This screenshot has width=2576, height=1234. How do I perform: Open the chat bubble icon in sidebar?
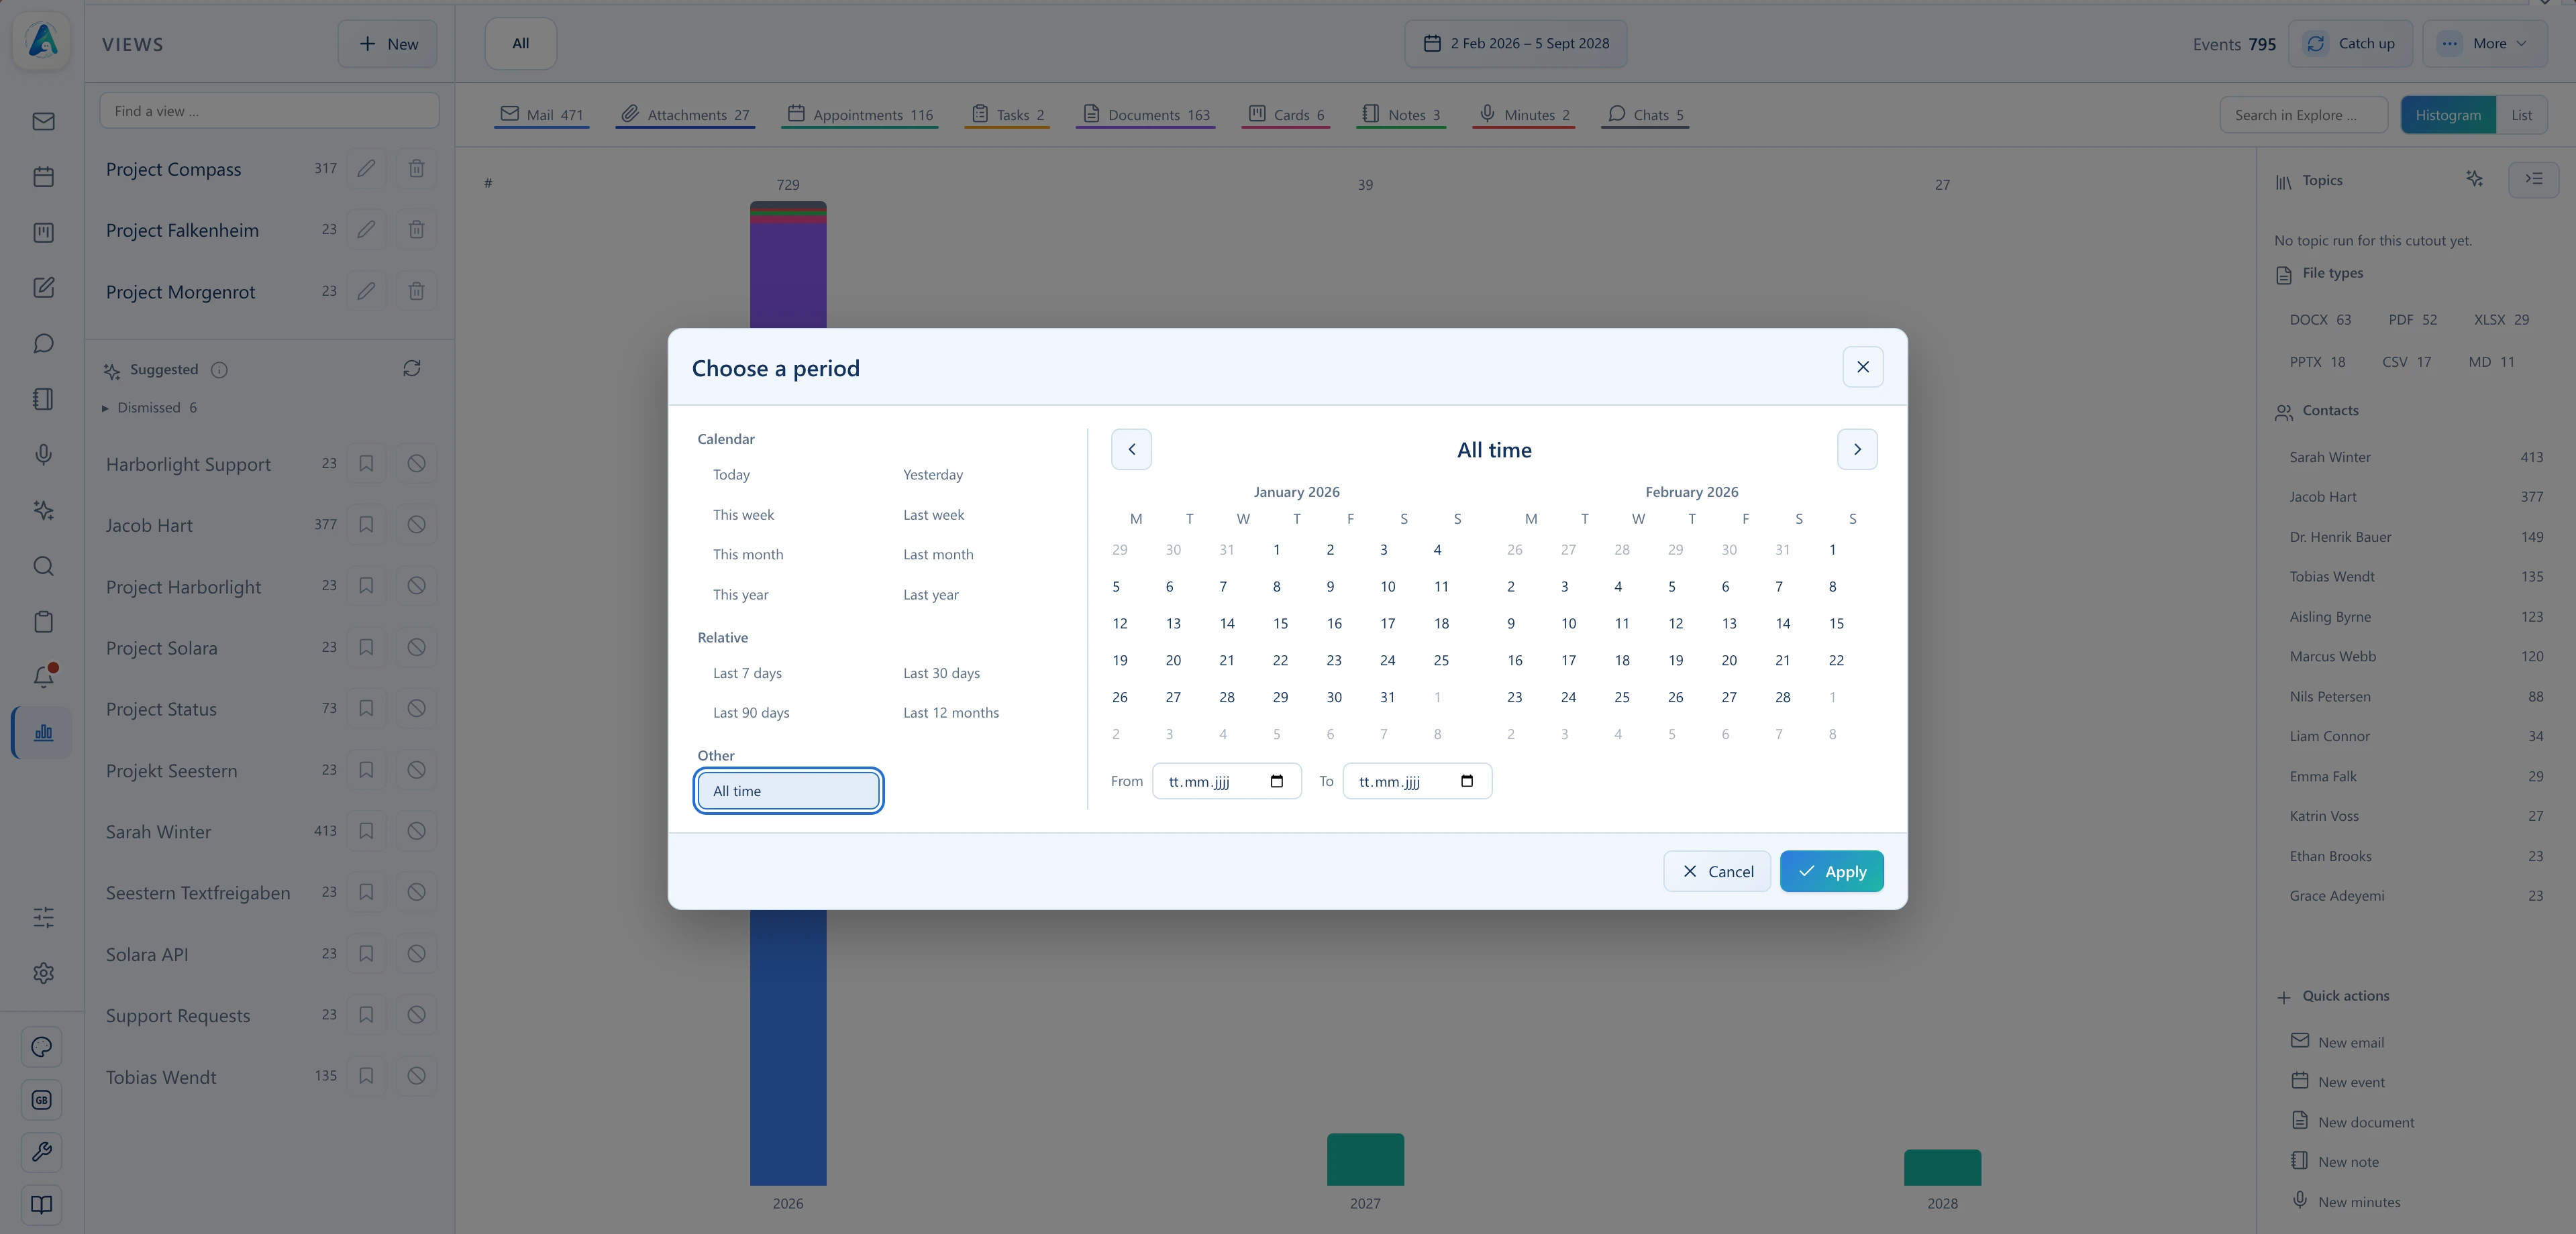tap(43, 344)
